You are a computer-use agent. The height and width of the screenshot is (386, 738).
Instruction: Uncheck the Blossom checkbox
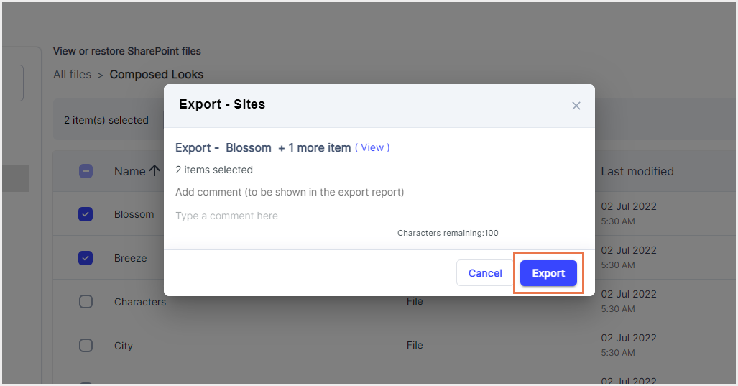[x=86, y=214]
